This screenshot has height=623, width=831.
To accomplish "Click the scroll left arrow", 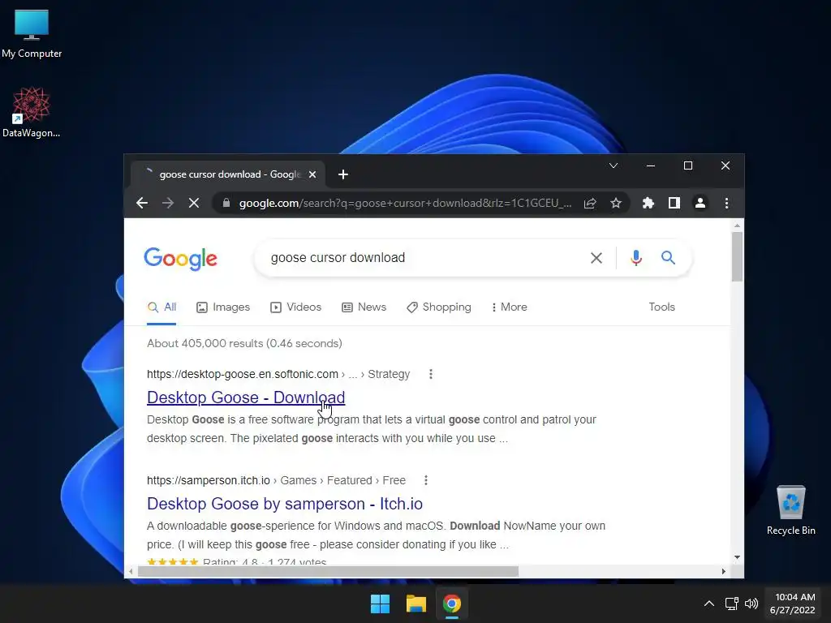I will pos(131,572).
